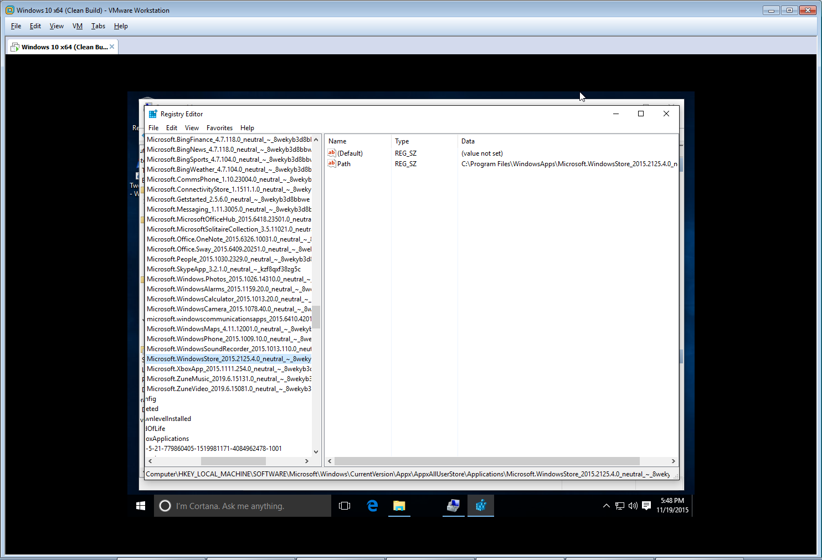Open Registry Editor's Edit menu
This screenshot has width=822, height=560.
(x=172, y=128)
